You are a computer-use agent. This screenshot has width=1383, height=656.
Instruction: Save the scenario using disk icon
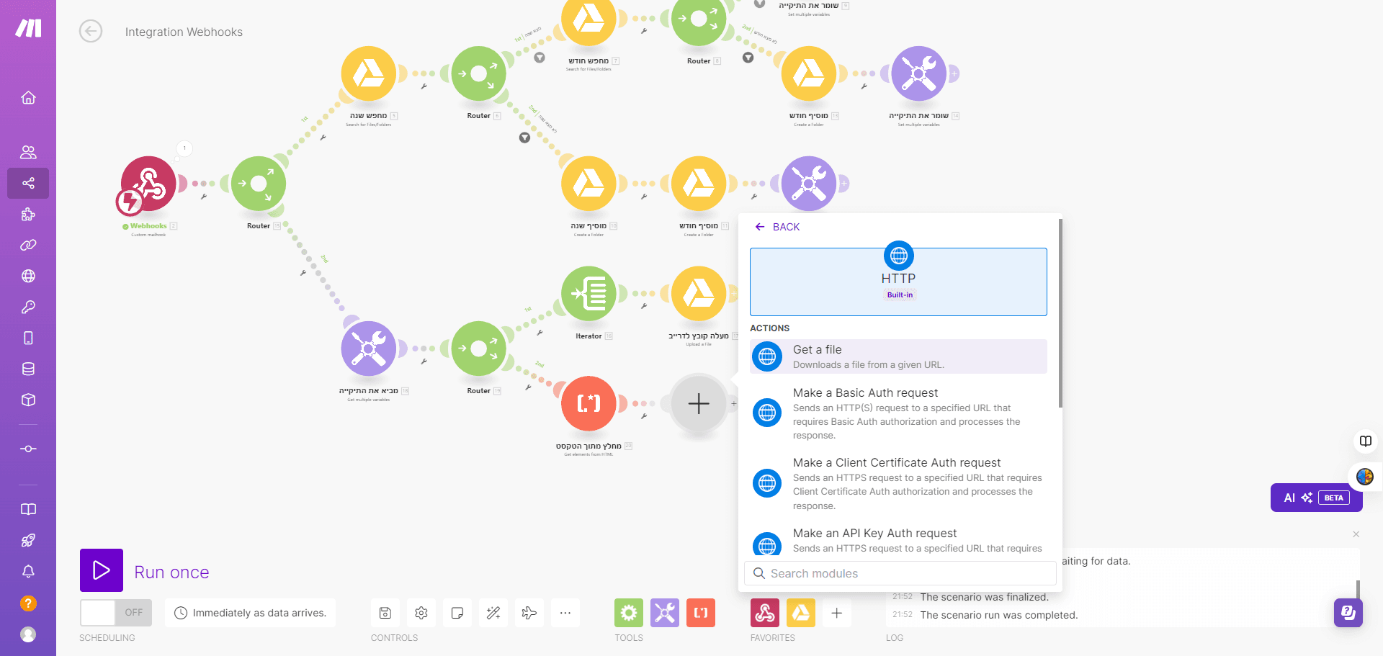(385, 613)
